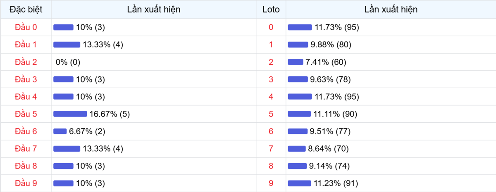Image resolution: width=496 pixels, height=192 pixels.
Task: Click the '9.14% (74)' value text
Action: click(x=329, y=166)
